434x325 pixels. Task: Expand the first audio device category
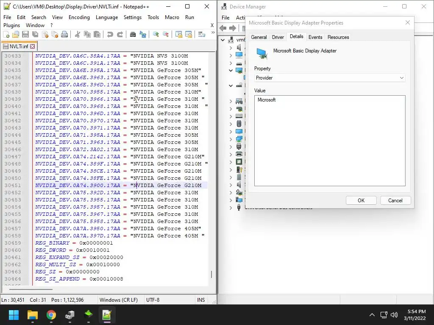[x=231, y=47]
